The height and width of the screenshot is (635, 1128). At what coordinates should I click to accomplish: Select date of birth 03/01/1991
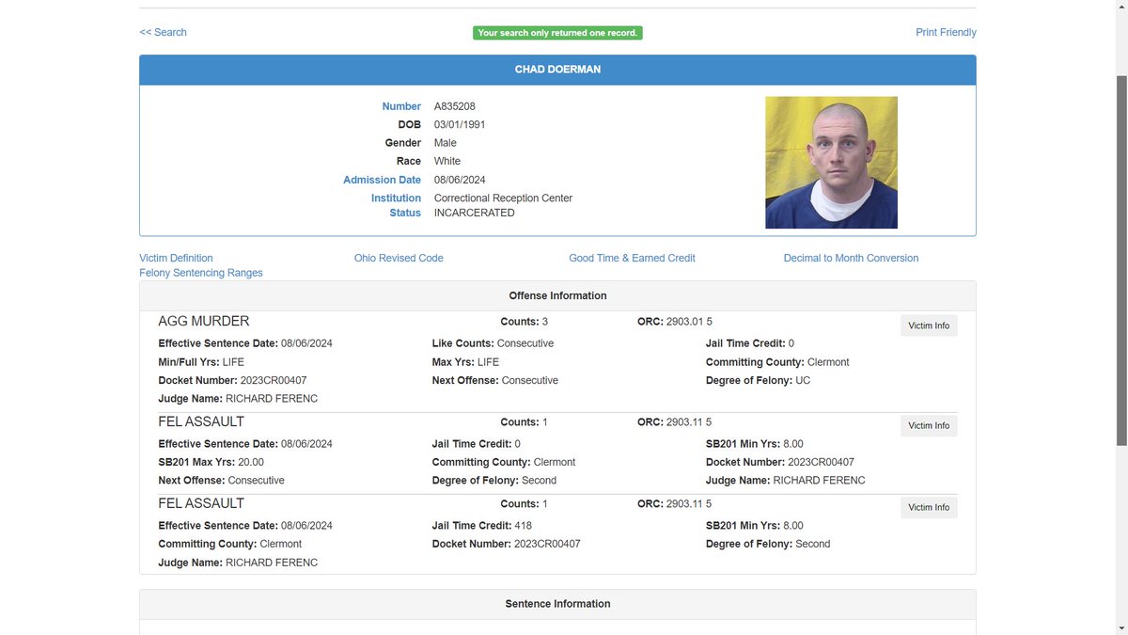click(x=460, y=124)
